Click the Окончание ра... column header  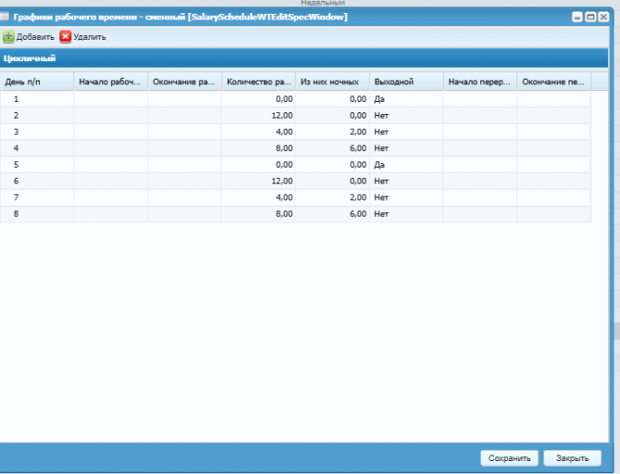point(185,81)
